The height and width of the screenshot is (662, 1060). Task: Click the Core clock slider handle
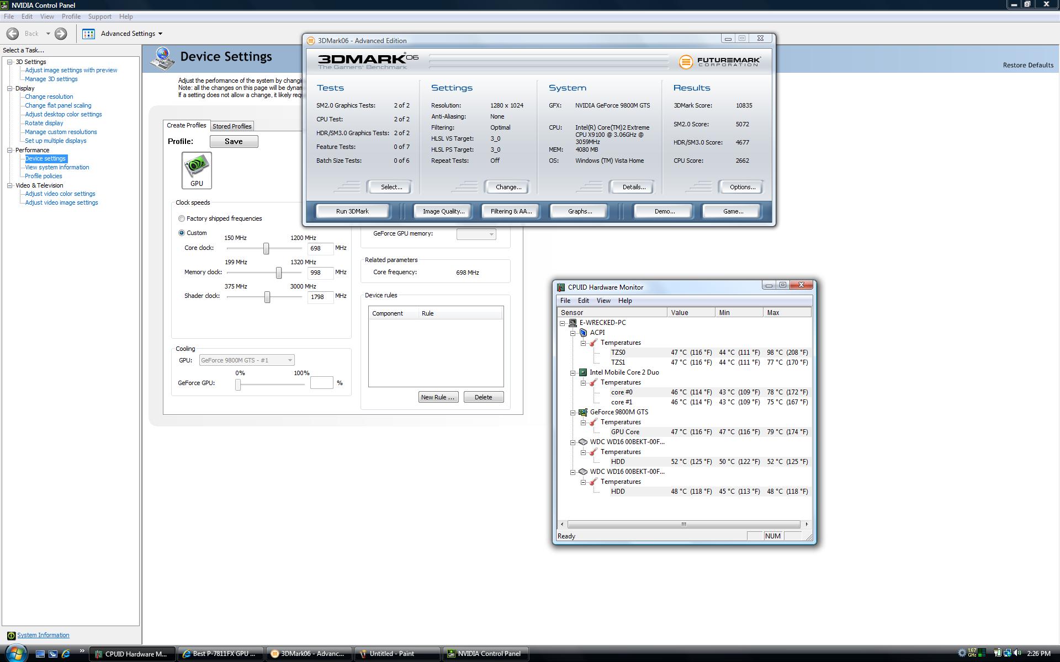266,249
